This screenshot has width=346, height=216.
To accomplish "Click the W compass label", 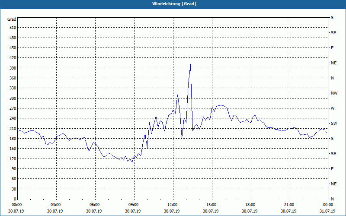I will point(333,108).
